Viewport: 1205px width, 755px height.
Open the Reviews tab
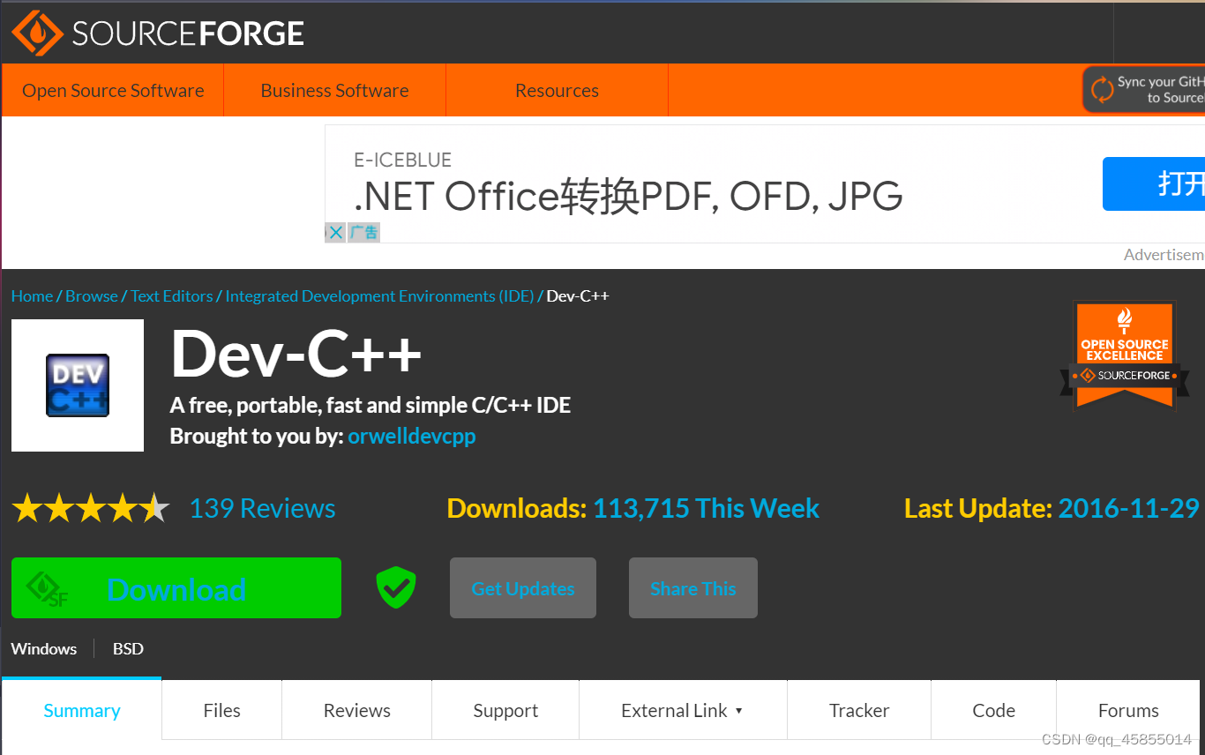pos(356,709)
